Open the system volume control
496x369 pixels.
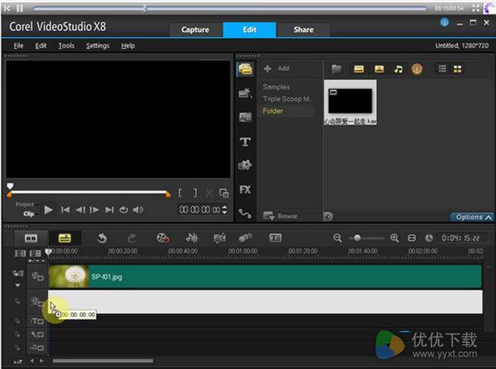tap(138, 210)
